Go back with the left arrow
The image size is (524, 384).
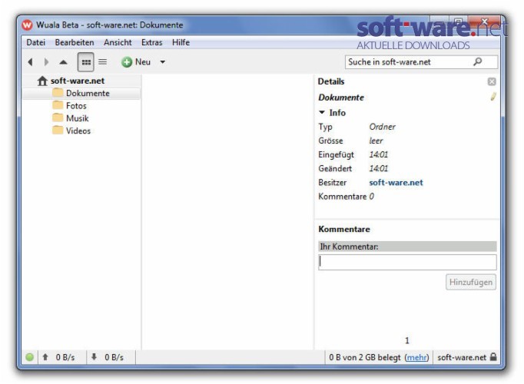coord(31,62)
